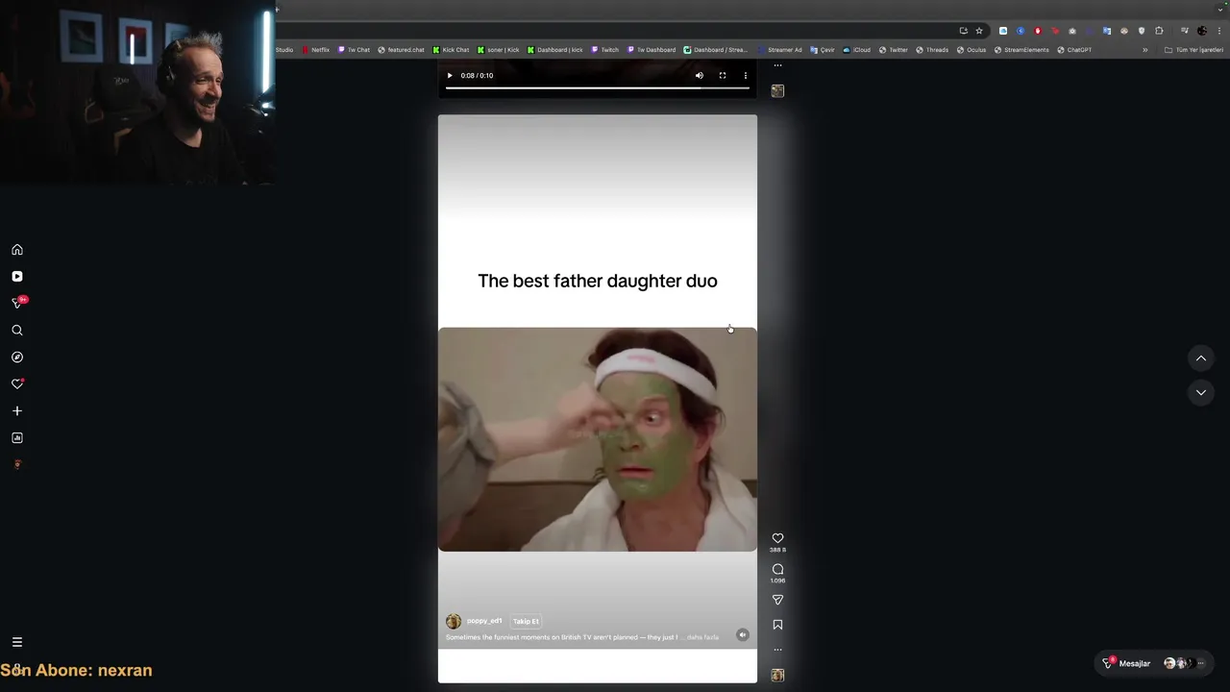1230x692 pixels.
Task: Save the reel with bookmark icon
Action: pyautogui.click(x=777, y=625)
